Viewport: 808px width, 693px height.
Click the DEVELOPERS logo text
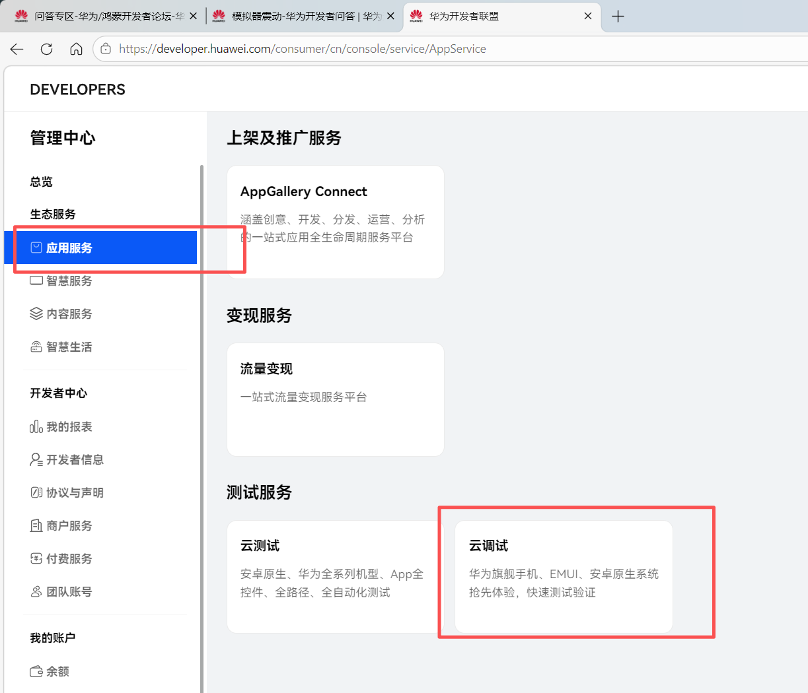pyautogui.click(x=78, y=90)
